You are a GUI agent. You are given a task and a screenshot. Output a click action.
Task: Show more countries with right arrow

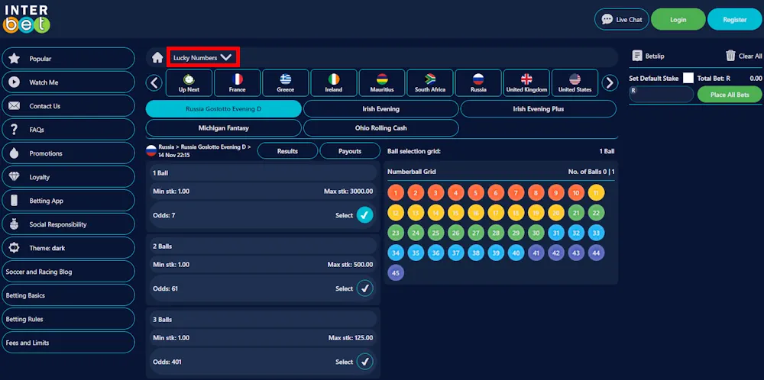click(610, 83)
